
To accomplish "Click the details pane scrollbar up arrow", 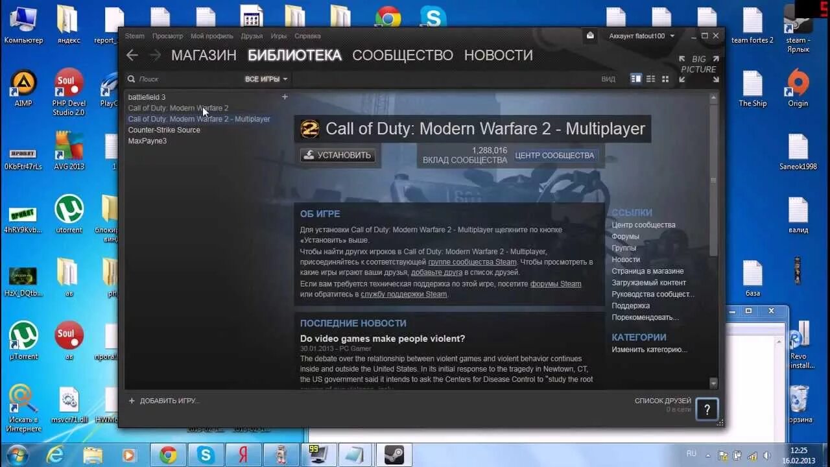I will click(714, 98).
